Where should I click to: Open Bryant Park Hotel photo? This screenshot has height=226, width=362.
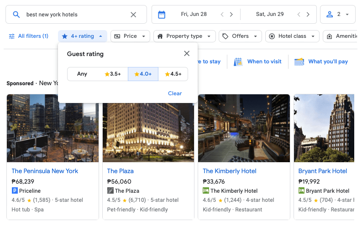point(324,128)
